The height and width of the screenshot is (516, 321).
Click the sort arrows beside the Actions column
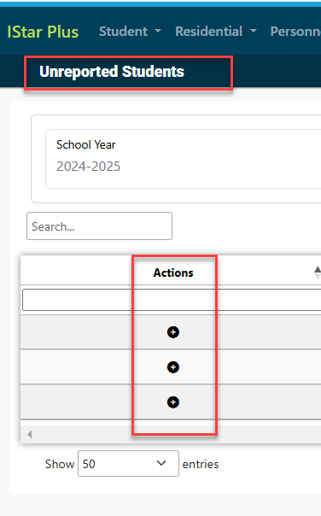[x=317, y=273]
